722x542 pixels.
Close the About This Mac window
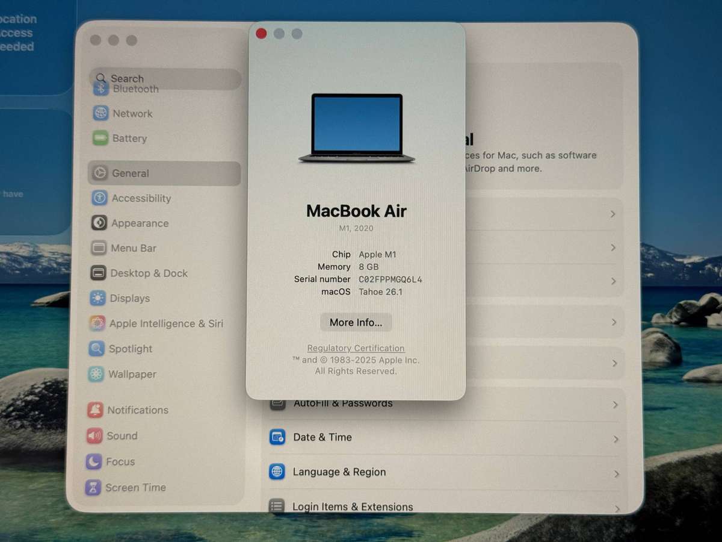(x=261, y=34)
